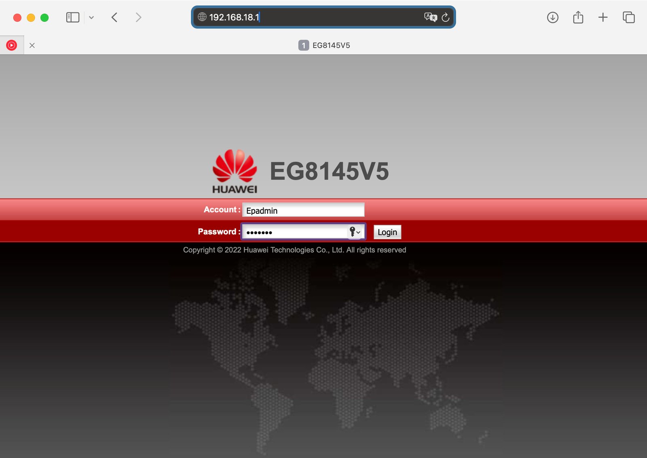
Task: Click the globe icon in address bar
Action: [x=202, y=17]
